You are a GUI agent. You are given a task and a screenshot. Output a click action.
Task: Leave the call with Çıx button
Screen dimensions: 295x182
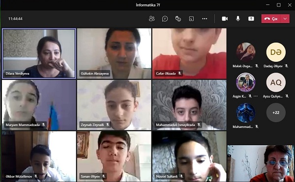coord(271,19)
